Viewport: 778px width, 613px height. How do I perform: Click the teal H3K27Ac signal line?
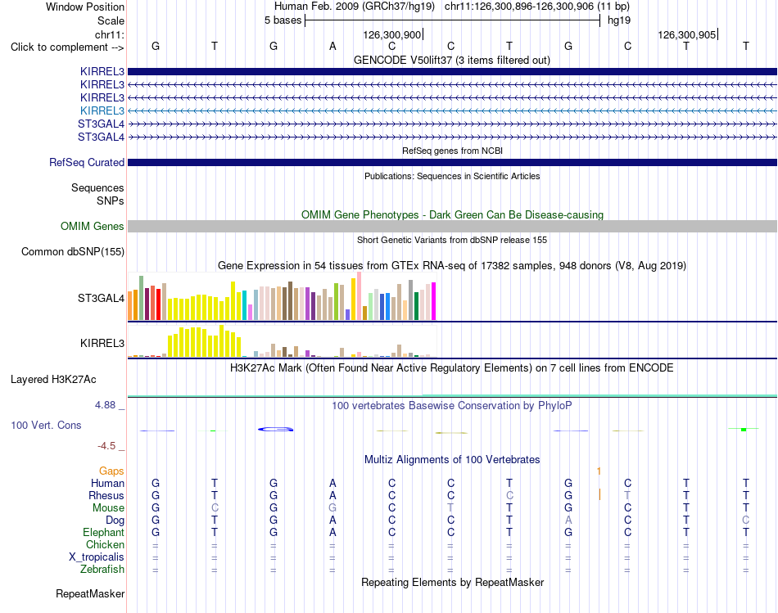click(452, 396)
